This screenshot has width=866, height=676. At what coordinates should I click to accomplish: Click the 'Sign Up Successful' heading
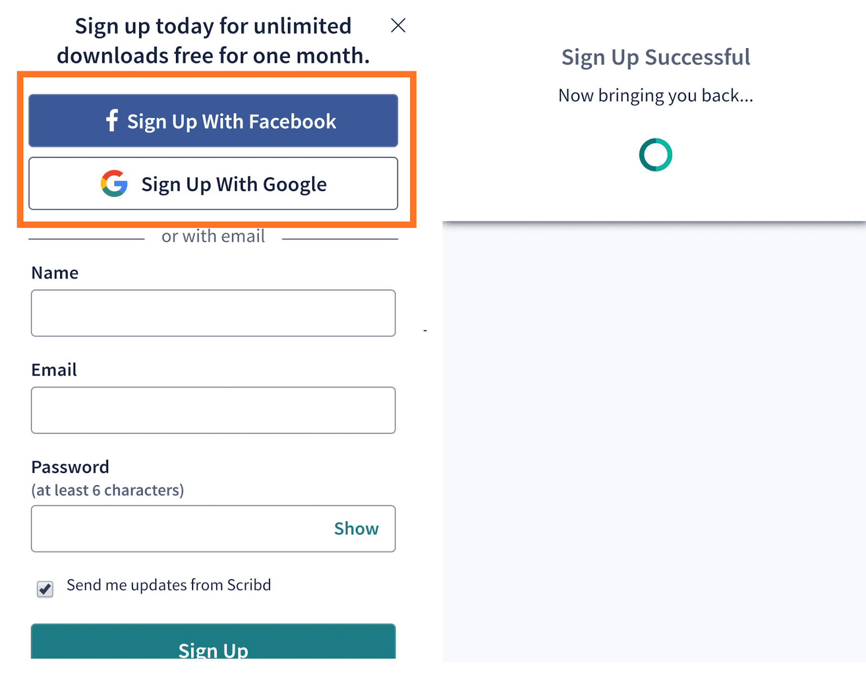click(655, 57)
